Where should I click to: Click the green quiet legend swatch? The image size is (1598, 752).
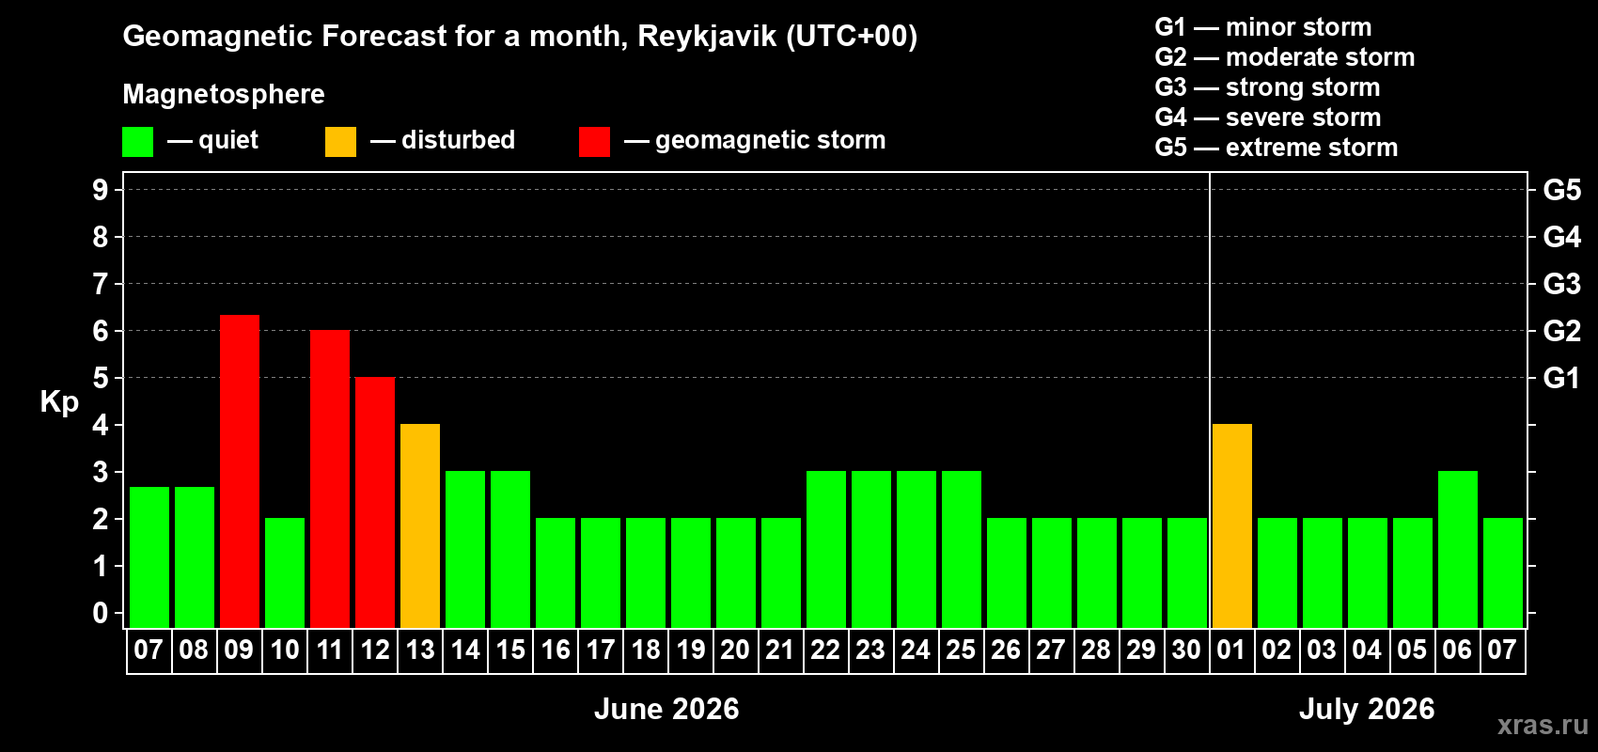(x=137, y=142)
